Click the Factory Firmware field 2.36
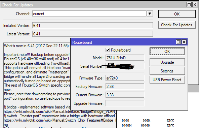This screenshot has height=128, width=199. click(x=125, y=86)
